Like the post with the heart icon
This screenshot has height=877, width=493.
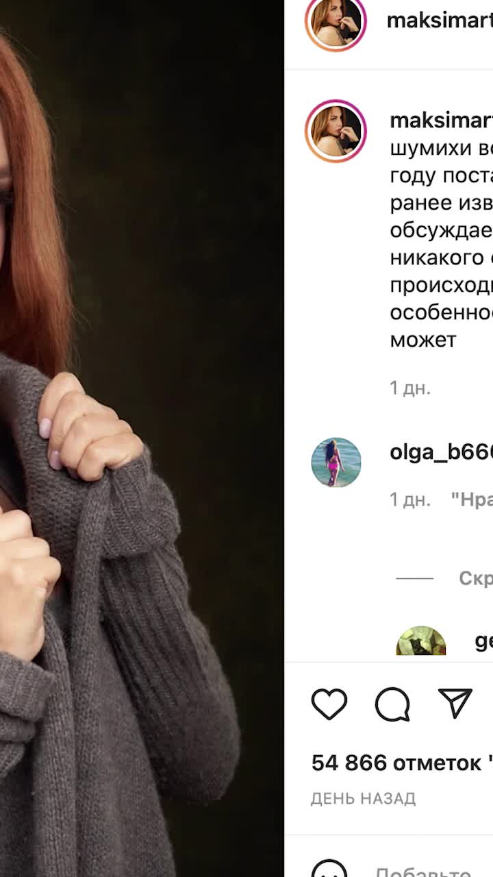click(329, 704)
